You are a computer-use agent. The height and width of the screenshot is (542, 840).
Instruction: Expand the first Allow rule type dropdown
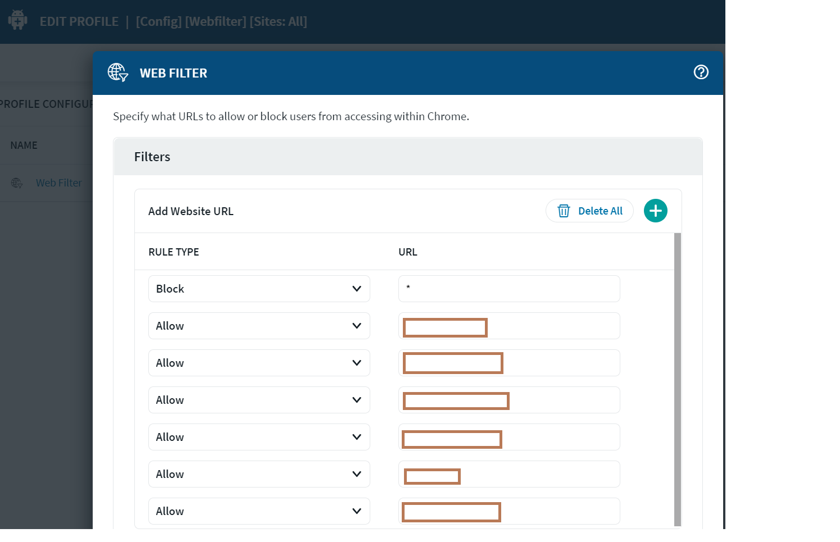tap(259, 326)
